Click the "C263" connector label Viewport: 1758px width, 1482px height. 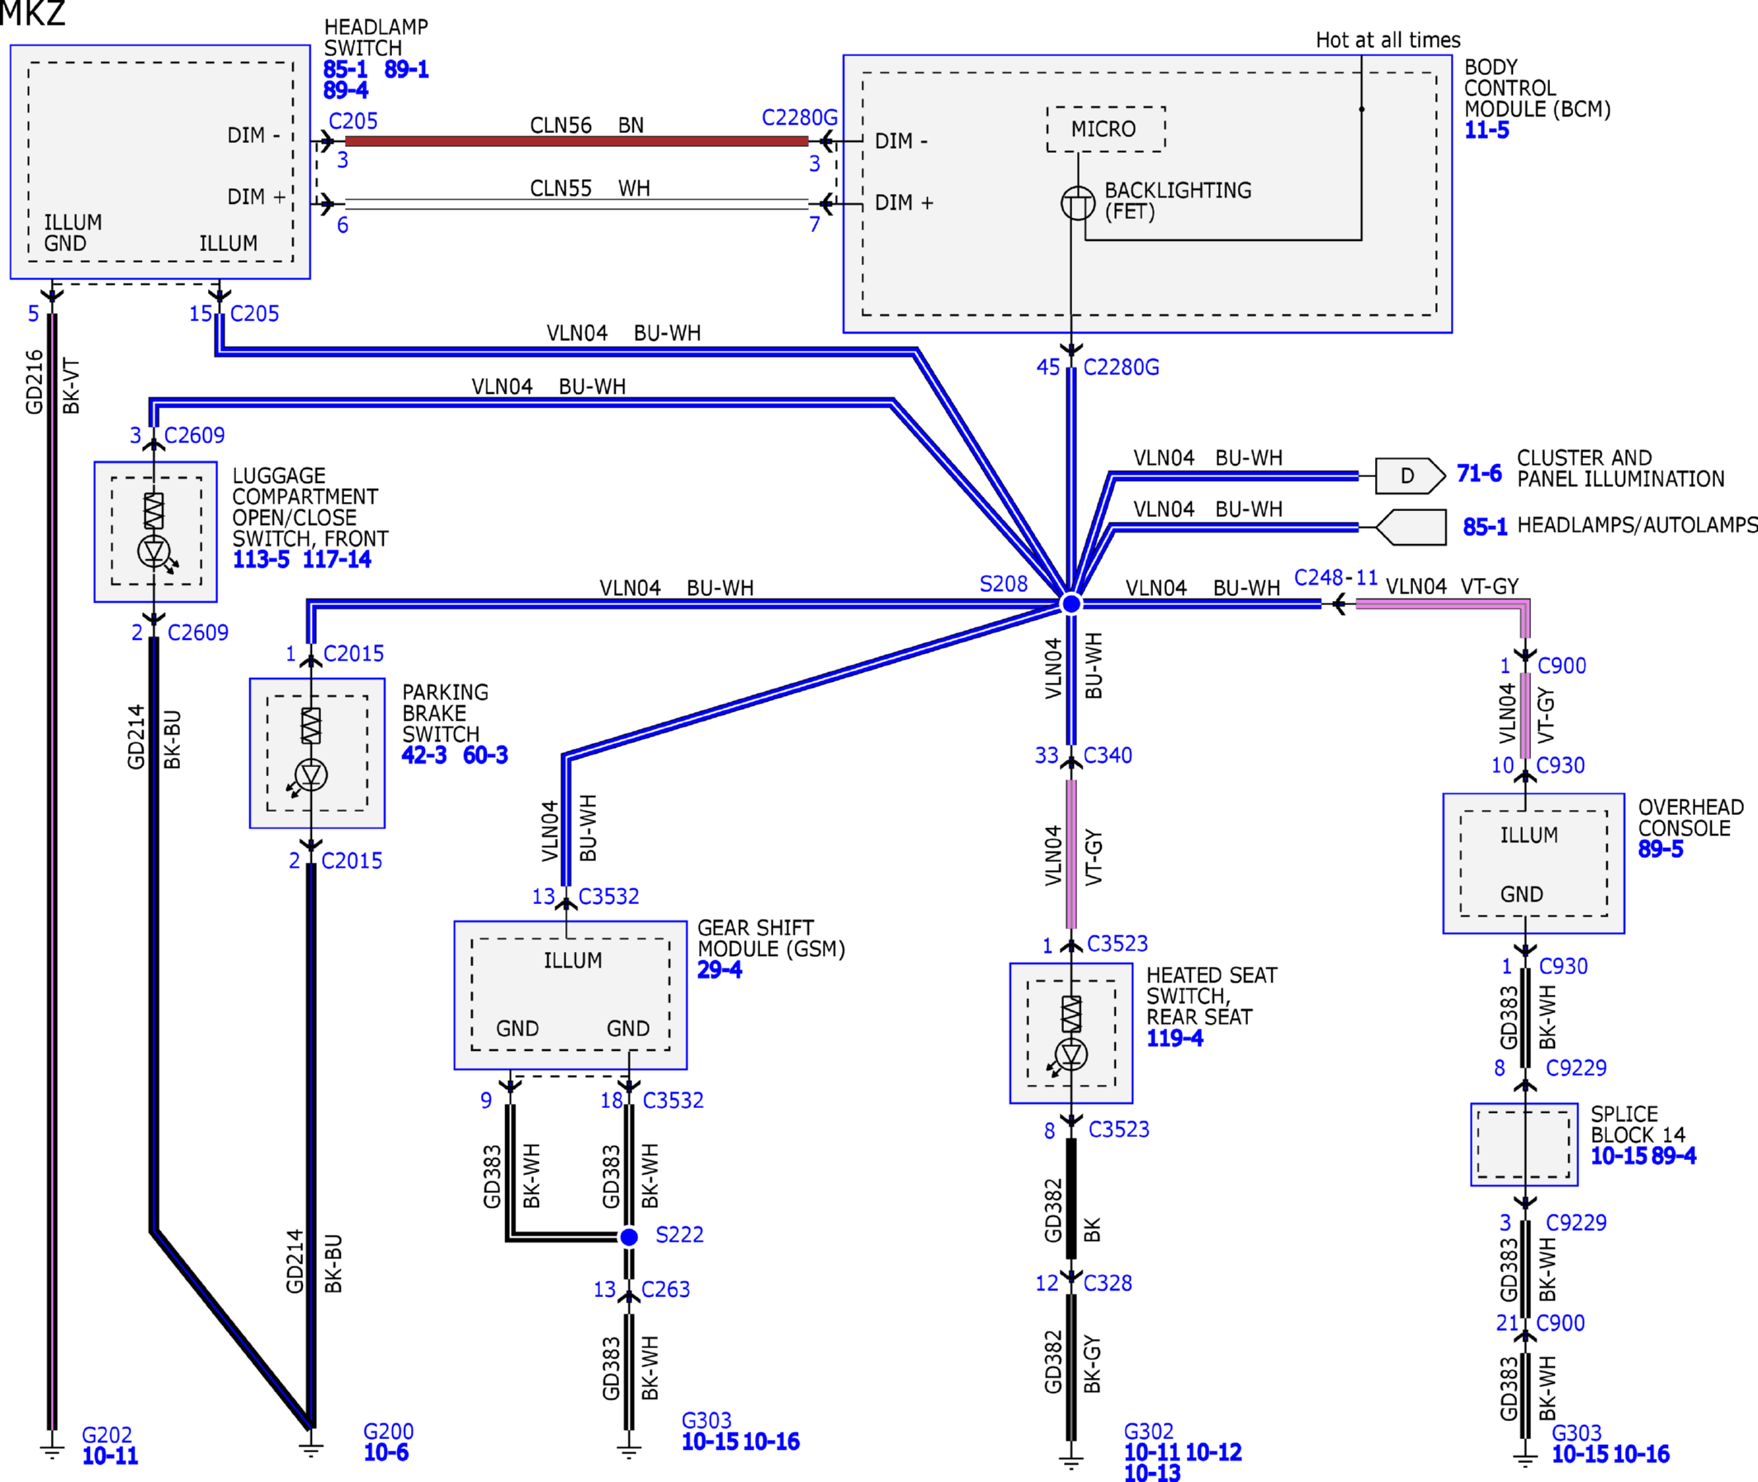(665, 1290)
